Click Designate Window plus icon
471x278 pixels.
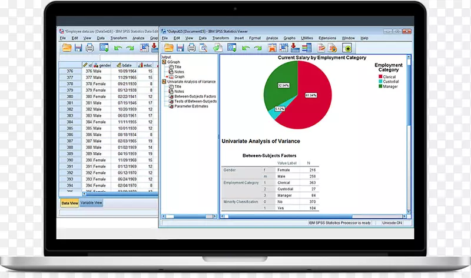(x=347, y=48)
